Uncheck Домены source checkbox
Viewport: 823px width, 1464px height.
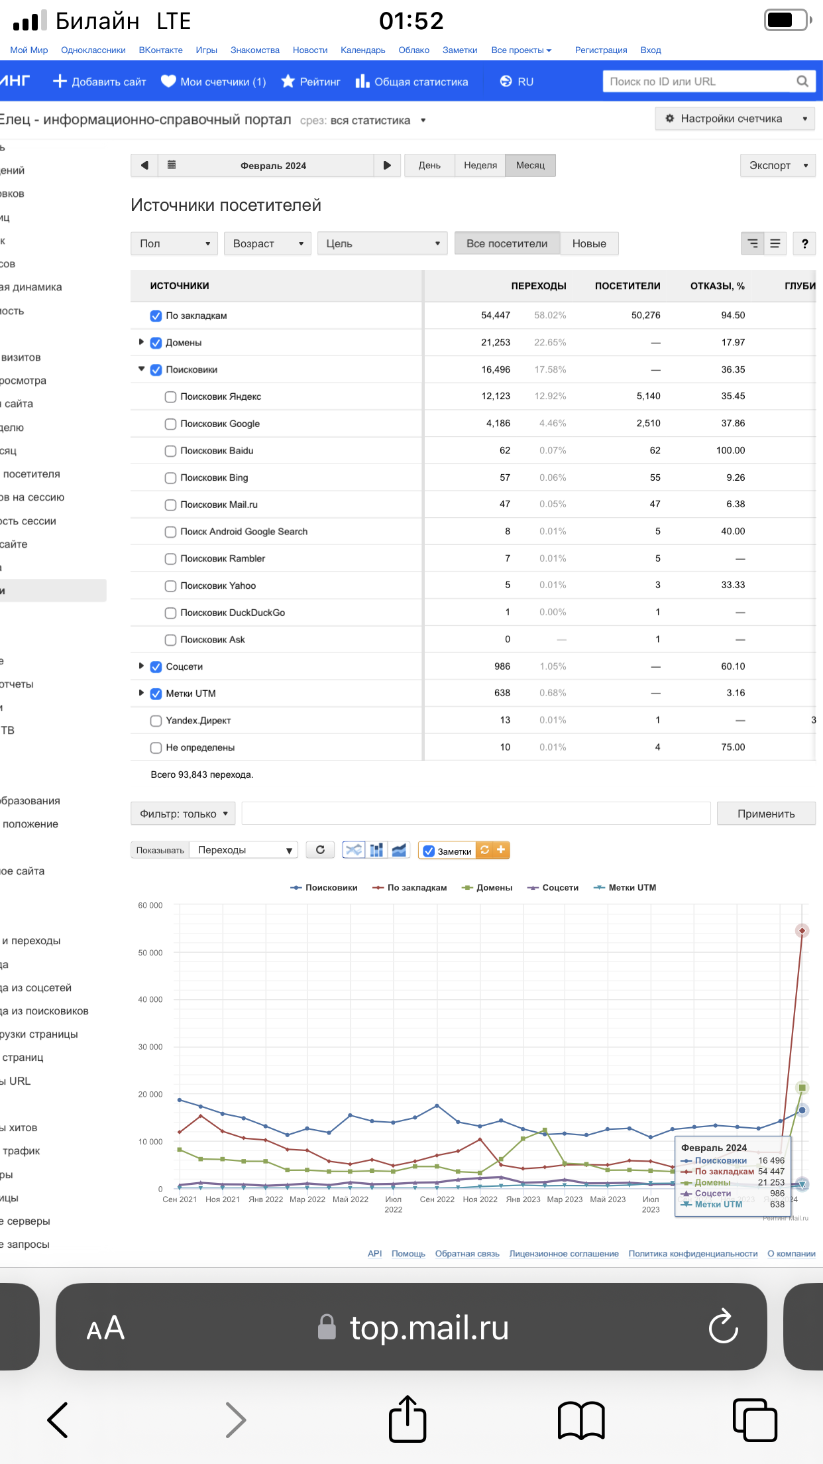(156, 343)
